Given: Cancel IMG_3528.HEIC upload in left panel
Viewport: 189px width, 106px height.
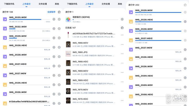Looking at the screenshot, I should (x=54, y=47).
